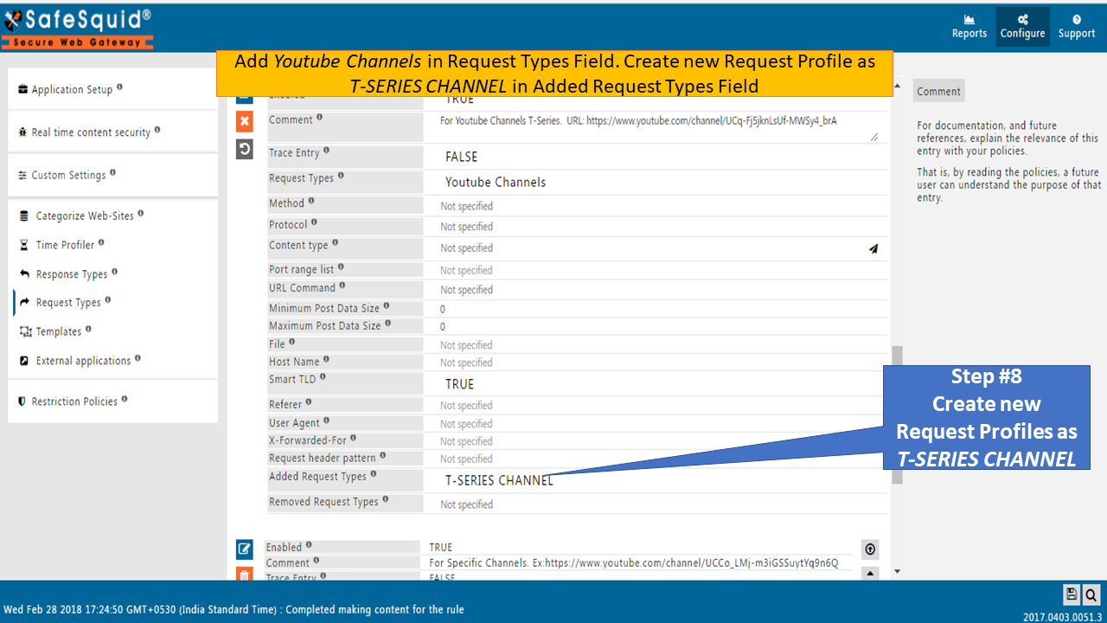
Task: Click the search icon in the footer
Action: pyautogui.click(x=1091, y=594)
